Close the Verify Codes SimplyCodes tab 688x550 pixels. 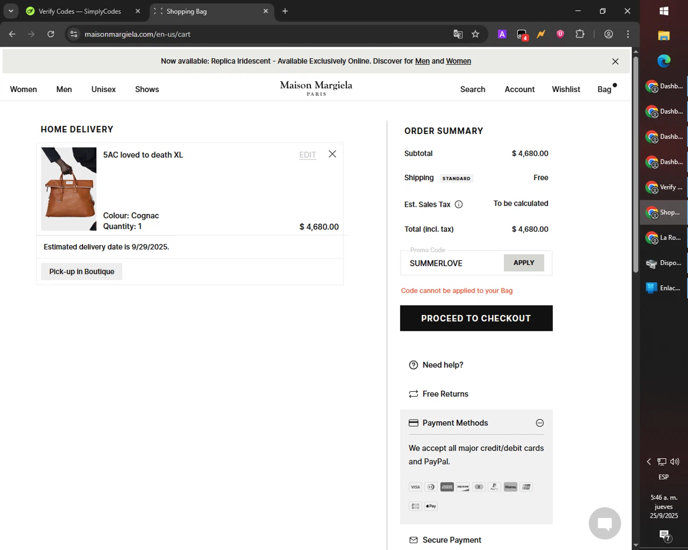(138, 11)
